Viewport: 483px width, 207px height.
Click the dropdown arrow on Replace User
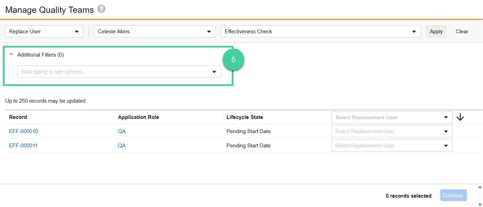77,31
